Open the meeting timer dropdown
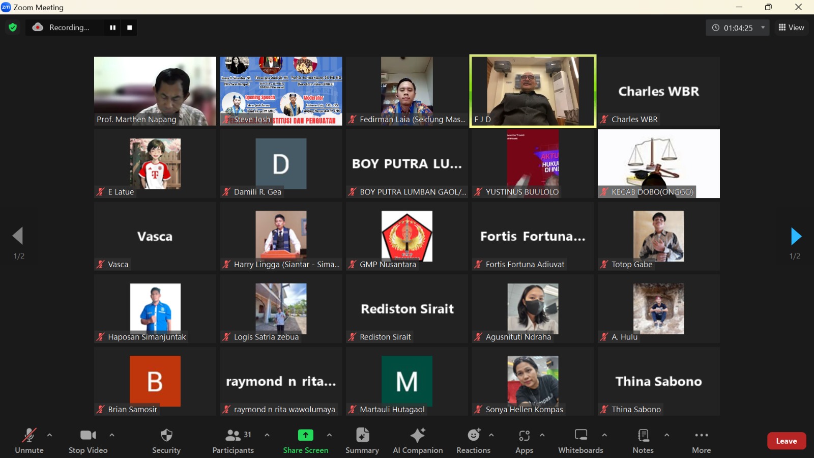814x458 pixels. (763, 27)
